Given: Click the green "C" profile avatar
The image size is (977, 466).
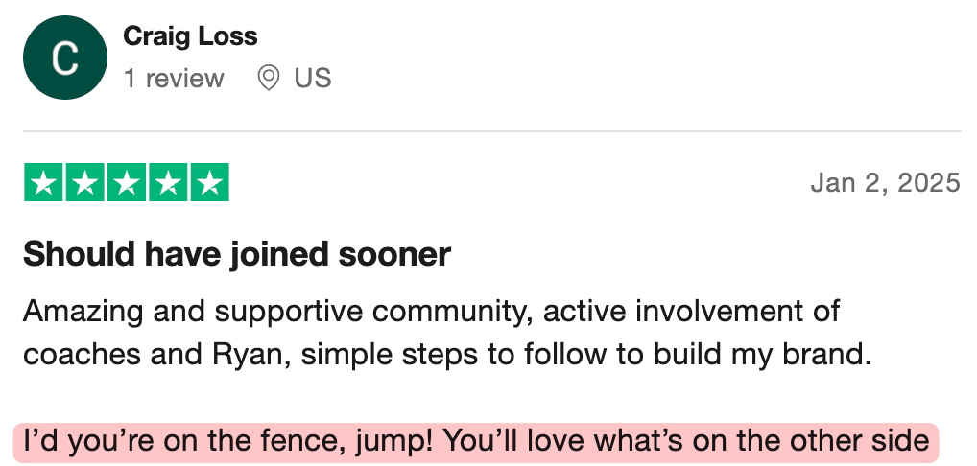Looking at the screenshot, I should pos(64,58).
